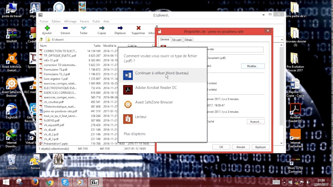Go up one folder with the parent-folder icon
The height and width of the screenshot is (187, 333).
(x=41, y=39)
